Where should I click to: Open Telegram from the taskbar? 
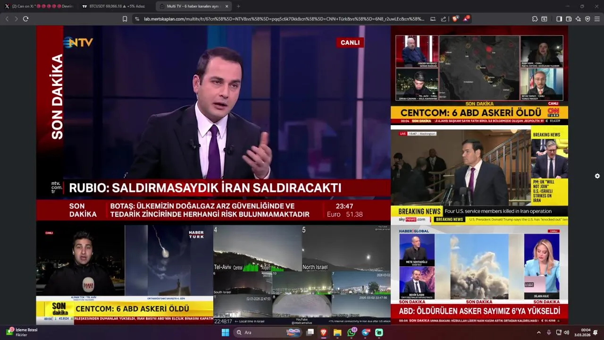tap(365, 332)
